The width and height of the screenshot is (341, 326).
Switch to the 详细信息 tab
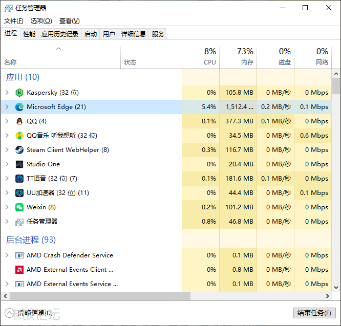pos(133,34)
